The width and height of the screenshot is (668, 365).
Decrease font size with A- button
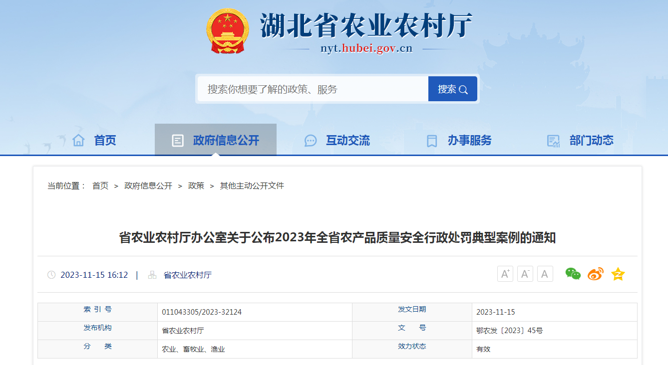[x=525, y=274]
